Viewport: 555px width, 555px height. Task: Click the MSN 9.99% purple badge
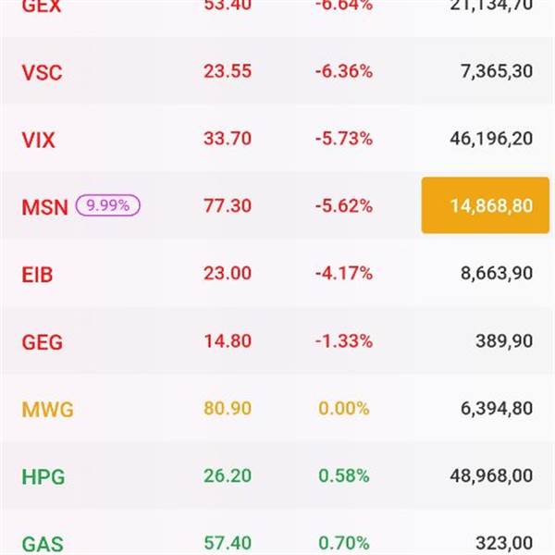point(107,205)
